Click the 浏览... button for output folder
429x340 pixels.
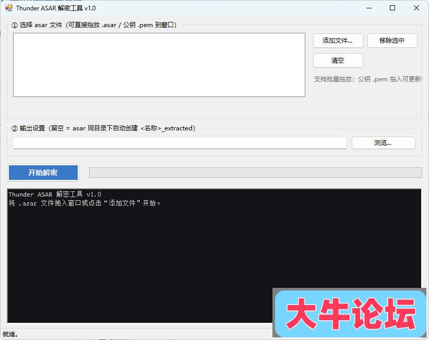pos(383,143)
